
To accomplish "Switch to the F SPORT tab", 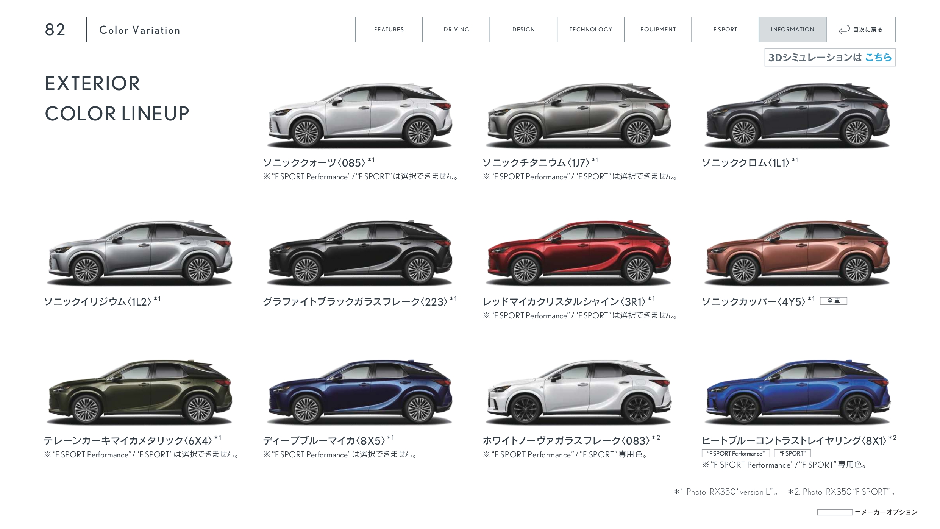I will tap(725, 30).
